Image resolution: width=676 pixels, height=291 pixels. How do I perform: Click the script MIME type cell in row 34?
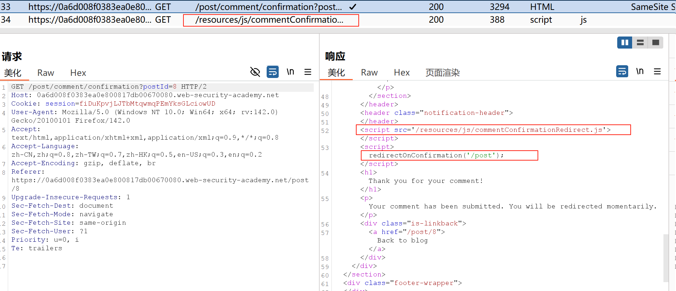point(541,20)
